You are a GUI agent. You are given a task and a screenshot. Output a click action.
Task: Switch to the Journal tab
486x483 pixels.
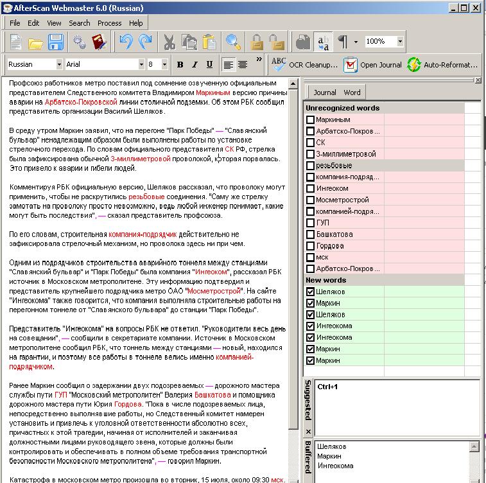pyautogui.click(x=324, y=92)
